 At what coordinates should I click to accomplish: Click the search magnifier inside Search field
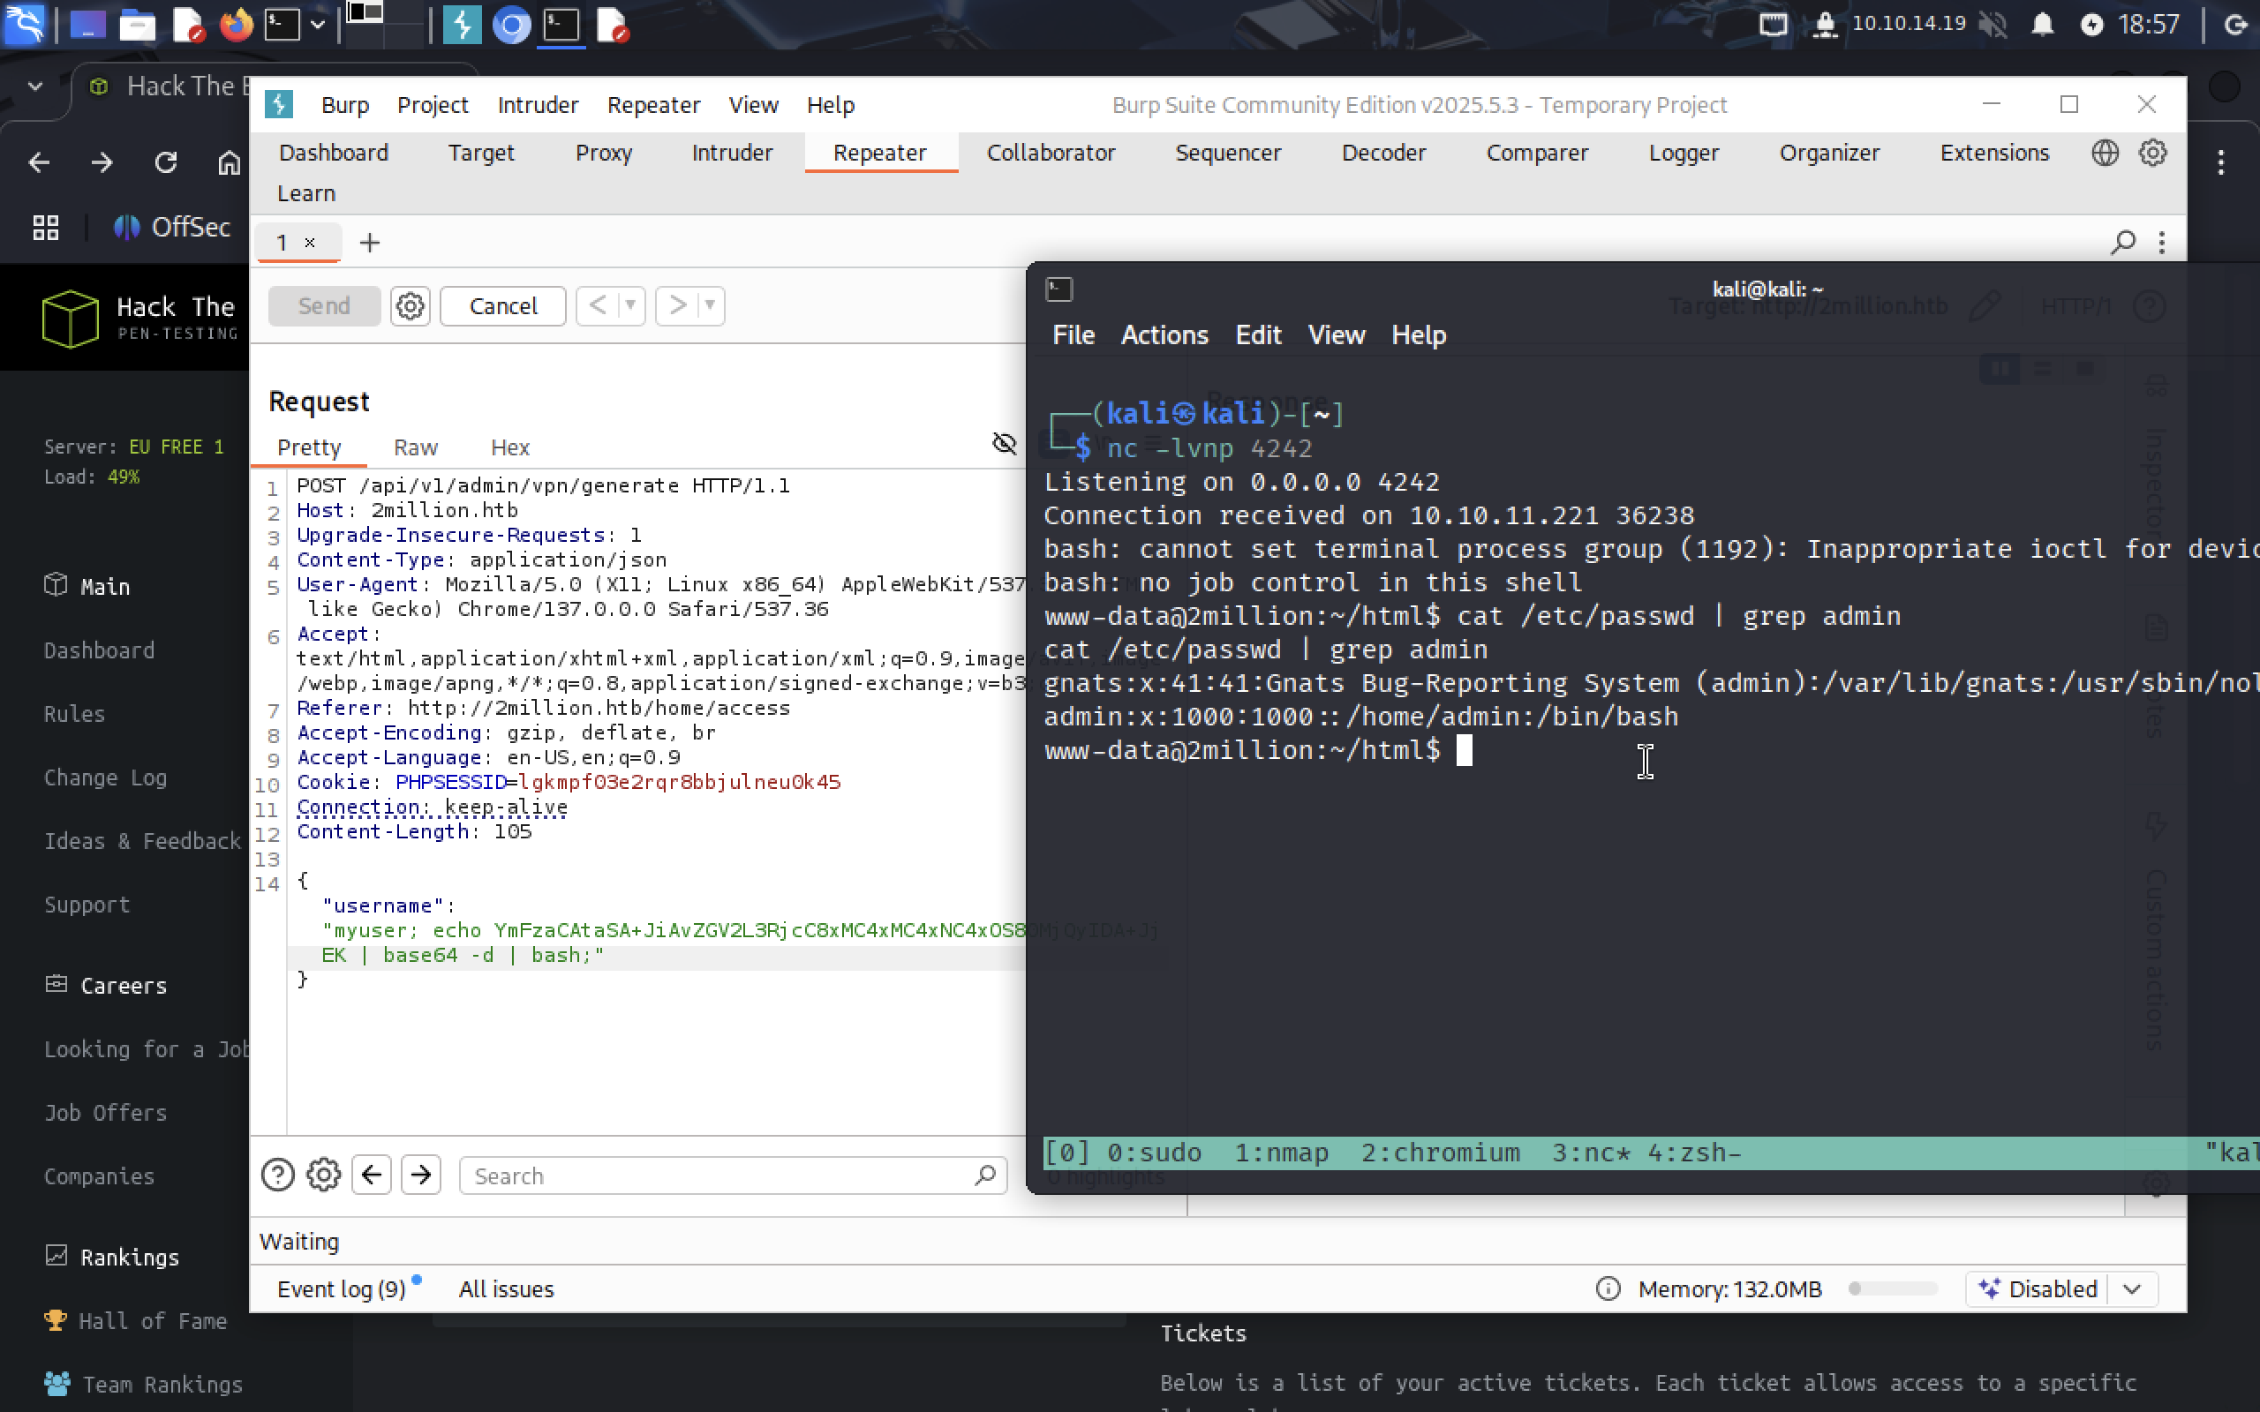tap(984, 1175)
